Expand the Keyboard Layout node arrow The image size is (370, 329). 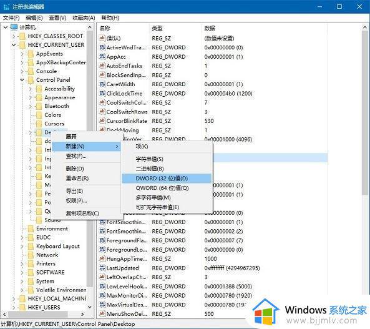pos(22,247)
